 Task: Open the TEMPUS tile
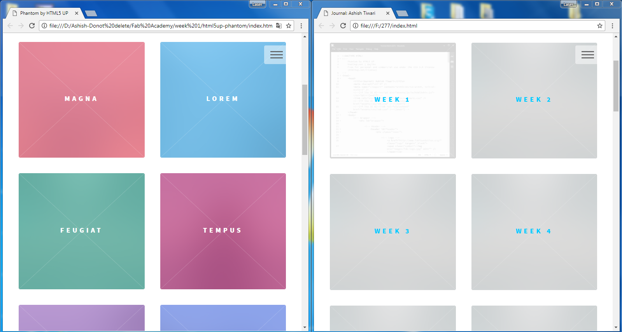point(223,231)
